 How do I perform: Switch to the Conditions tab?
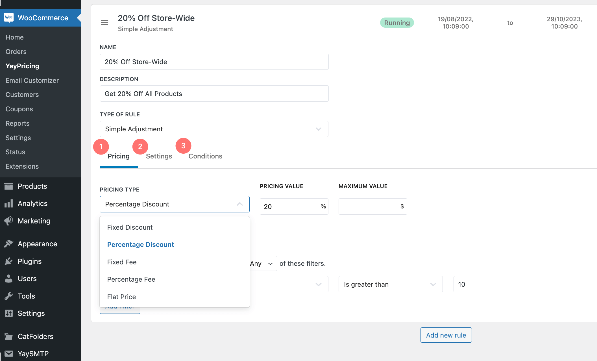205,156
